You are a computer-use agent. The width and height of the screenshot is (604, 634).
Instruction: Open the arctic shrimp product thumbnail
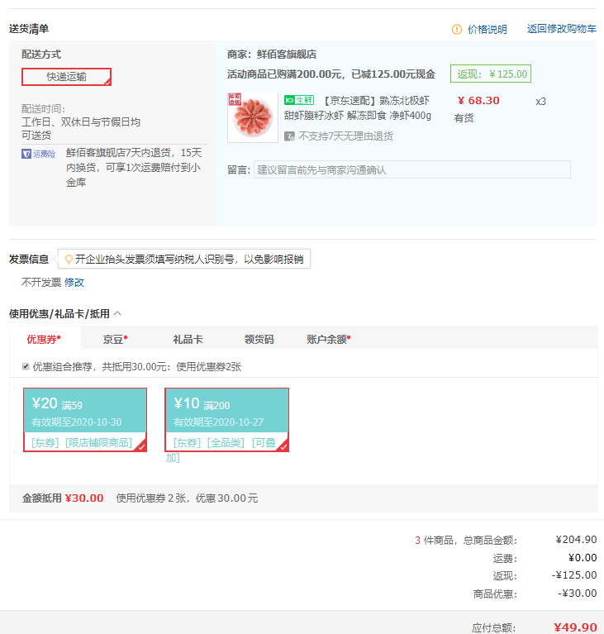(253, 117)
